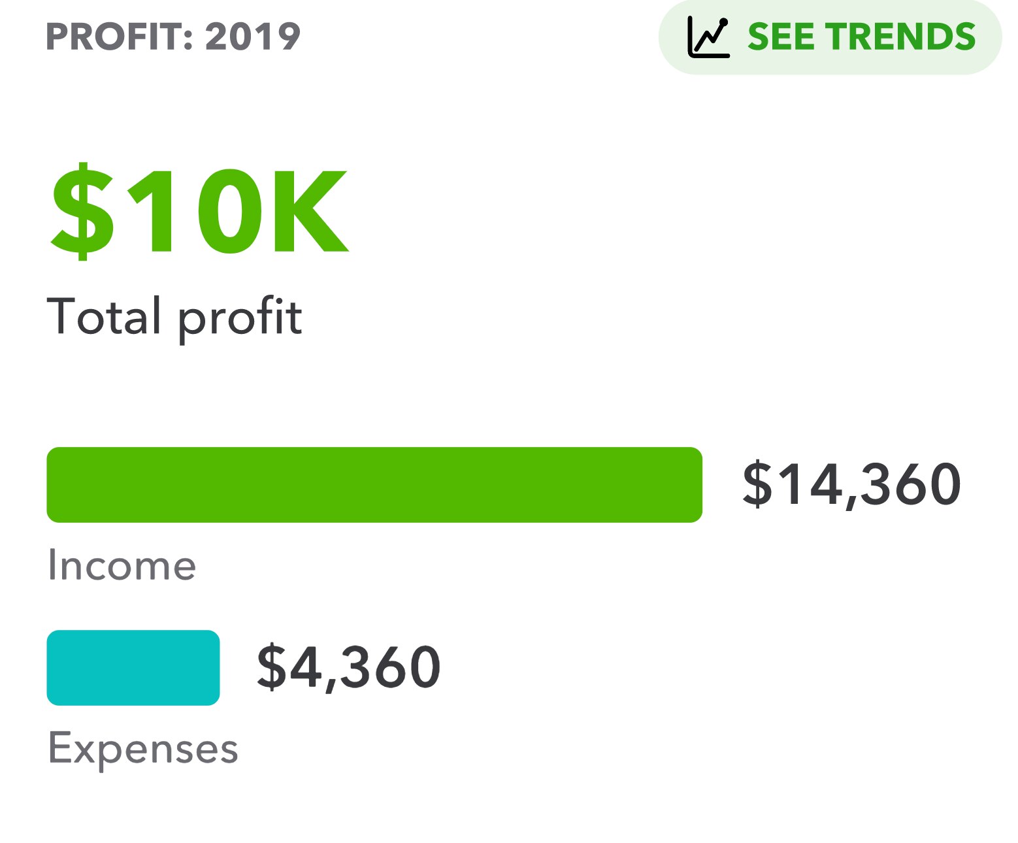The height and width of the screenshot is (843, 1018).
Task: Click the dollar sign before 4,360
Action: click(x=271, y=667)
